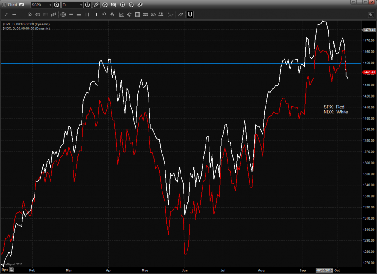
Task: Click the window grip handle beside Chart
Action: (x=3, y=5)
